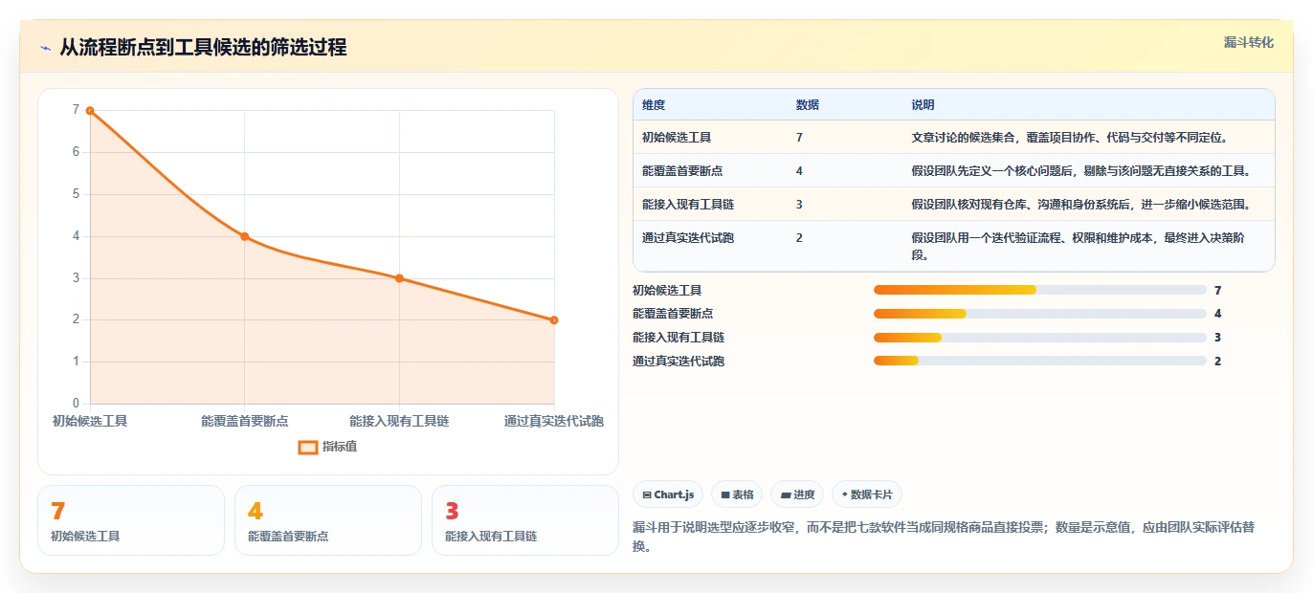
Task: Click the table data value 3
Action: (x=799, y=205)
